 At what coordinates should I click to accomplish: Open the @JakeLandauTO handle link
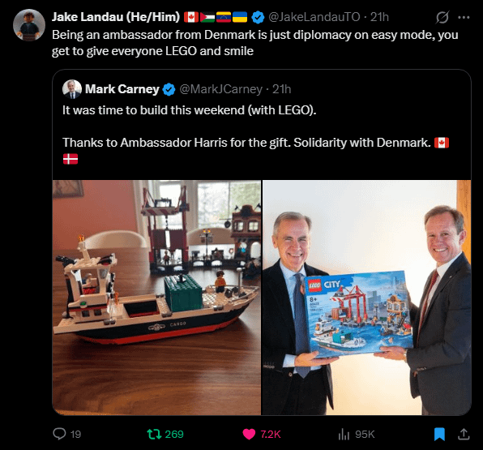point(314,17)
